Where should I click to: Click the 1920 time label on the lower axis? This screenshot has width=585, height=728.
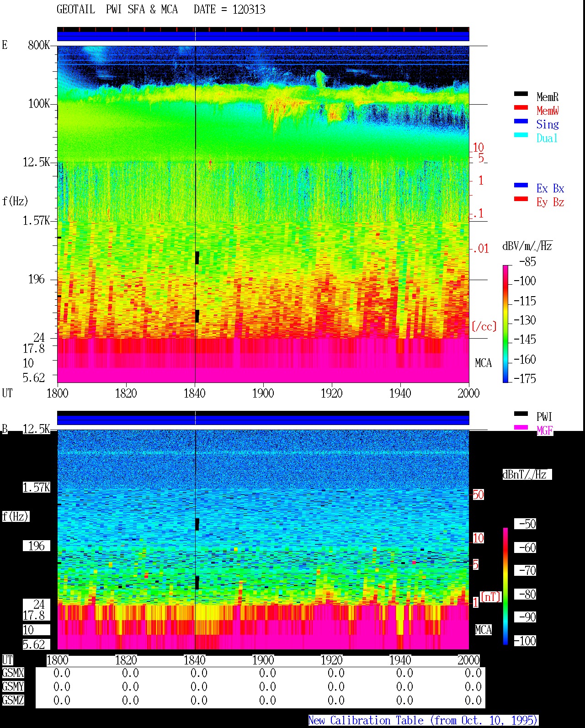[x=332, y=660]
